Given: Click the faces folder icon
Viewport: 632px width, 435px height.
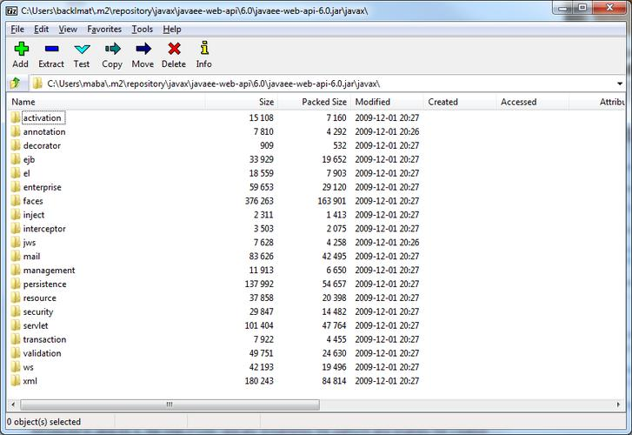Looking at the screenshot, I should (16, 201).
